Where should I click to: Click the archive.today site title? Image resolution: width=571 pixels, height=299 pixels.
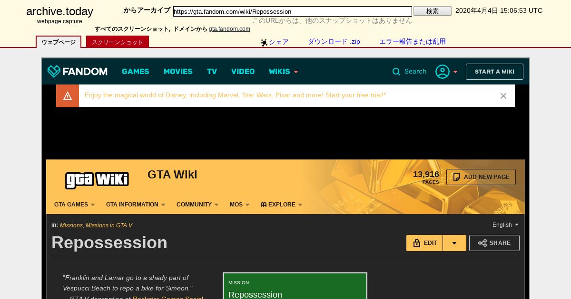coord(59,11)
